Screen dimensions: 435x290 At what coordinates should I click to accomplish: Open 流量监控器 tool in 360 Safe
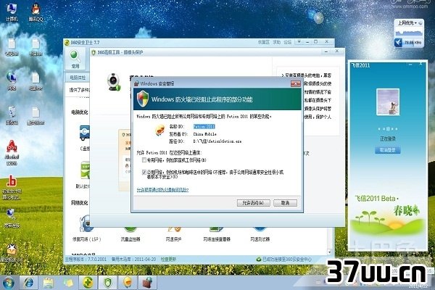click(x=130, y=233)
